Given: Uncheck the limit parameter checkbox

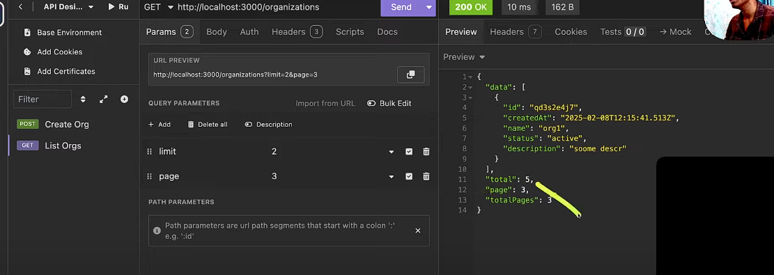Looking at the screenshot, I should (x=409, y=152).
